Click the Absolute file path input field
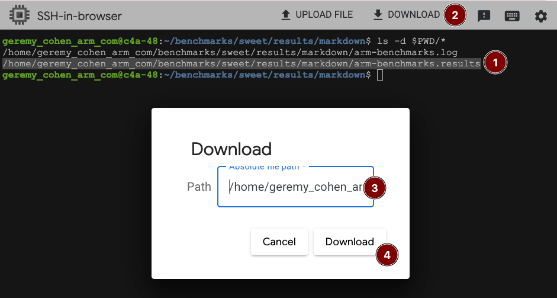557x298 pixels. [295, 187]
